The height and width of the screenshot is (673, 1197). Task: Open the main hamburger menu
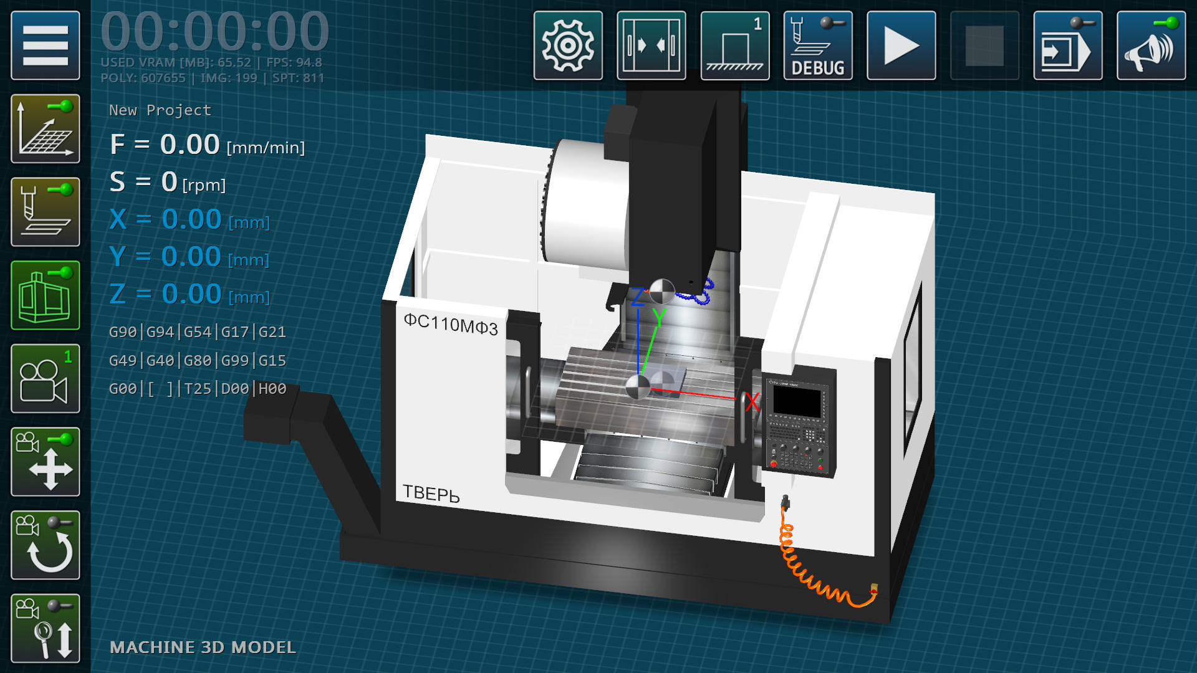(x=46, y=45)
